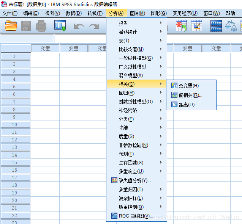The image size is (242, 224).
Task: Open the 转换(T) menu
Action: [x=95, y=13]
